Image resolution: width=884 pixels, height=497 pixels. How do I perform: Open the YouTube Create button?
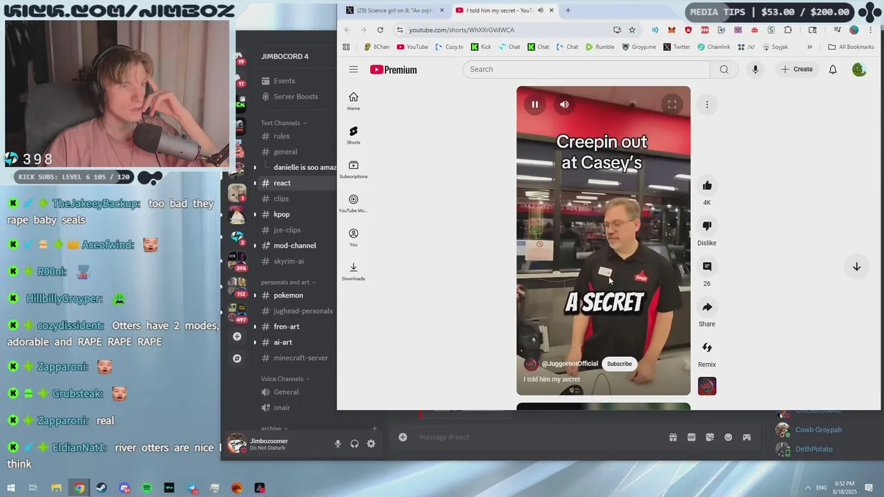coord(797,69)
